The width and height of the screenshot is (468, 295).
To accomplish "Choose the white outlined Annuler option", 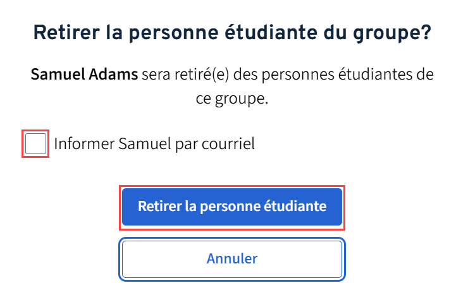I will coord(232,258).
